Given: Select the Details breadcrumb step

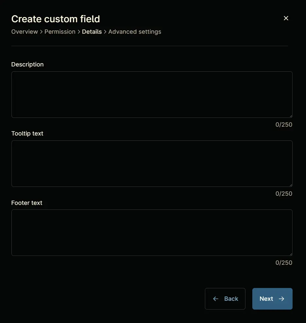Looking at the screenshot, I should [92, 32].
